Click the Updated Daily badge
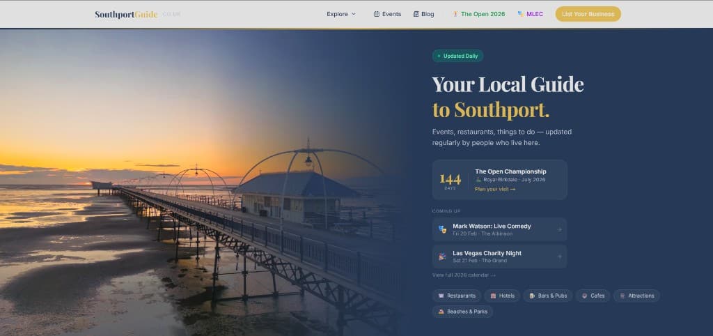This screenshot has height=336, width=713. tap(457, 56)
